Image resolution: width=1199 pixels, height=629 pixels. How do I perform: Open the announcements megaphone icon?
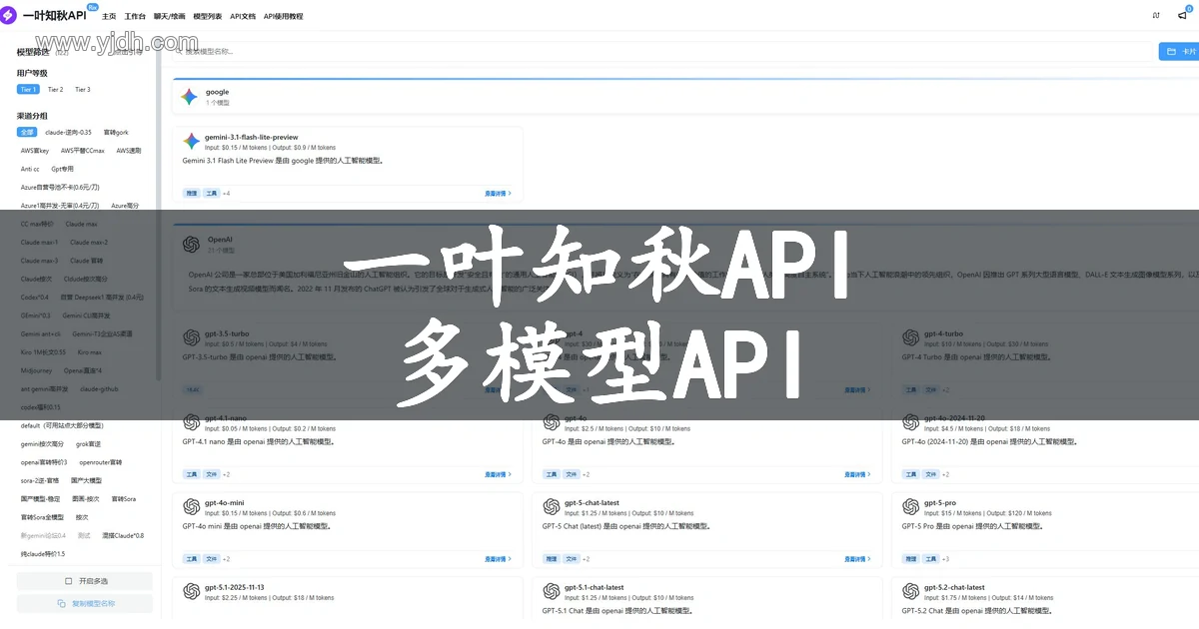point(1183,16)
